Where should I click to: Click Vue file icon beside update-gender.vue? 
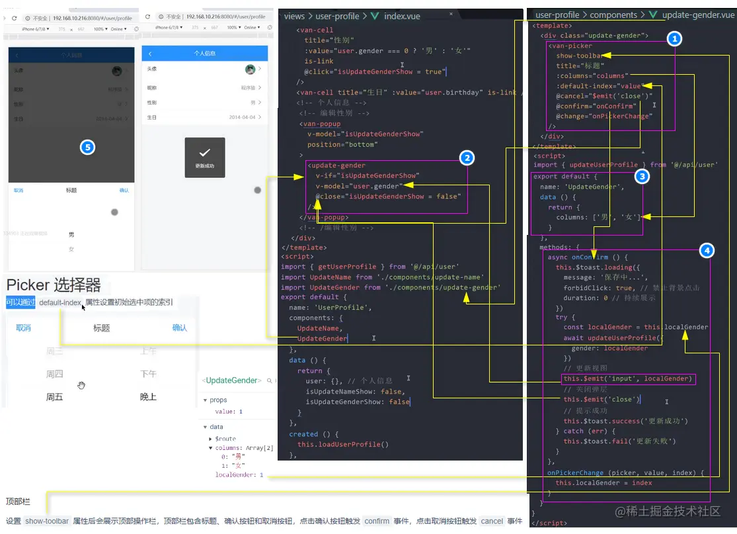(x=653, y=15)
